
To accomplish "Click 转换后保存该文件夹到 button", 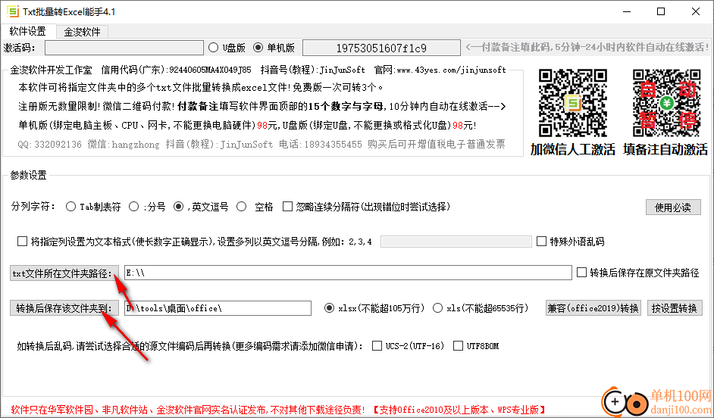I will (x=64, y=308).
